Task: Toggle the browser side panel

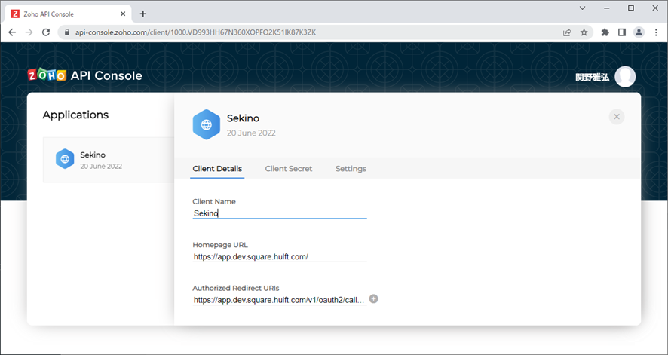Action: 622,32
